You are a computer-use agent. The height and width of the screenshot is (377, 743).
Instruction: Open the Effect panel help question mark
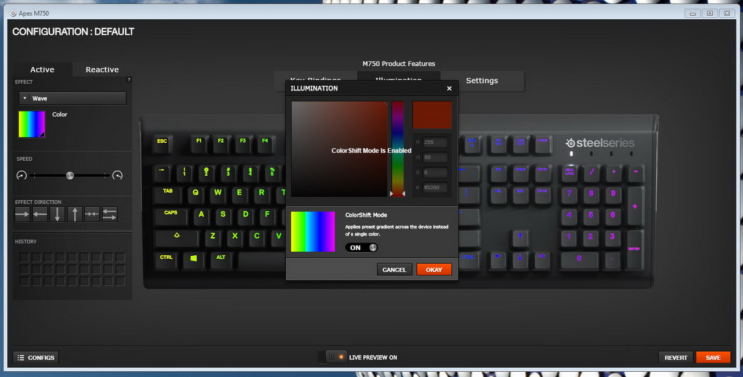129,79
